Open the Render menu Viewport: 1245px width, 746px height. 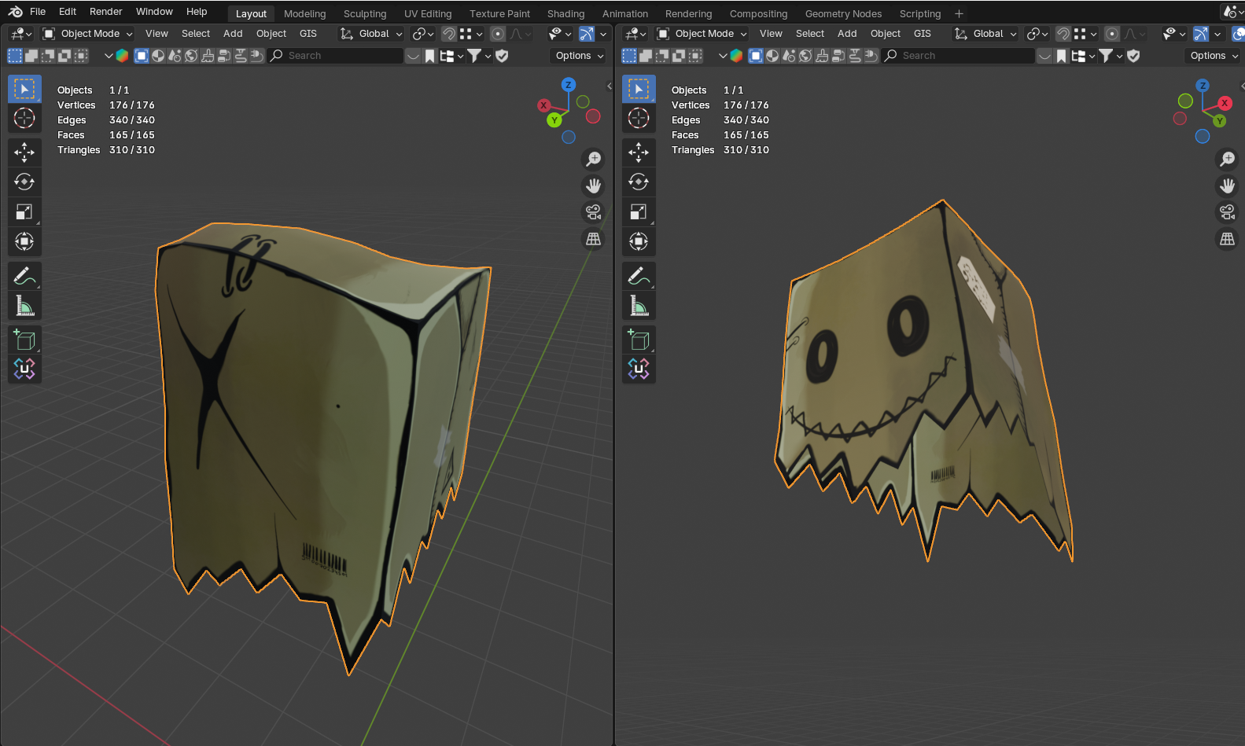106,12
